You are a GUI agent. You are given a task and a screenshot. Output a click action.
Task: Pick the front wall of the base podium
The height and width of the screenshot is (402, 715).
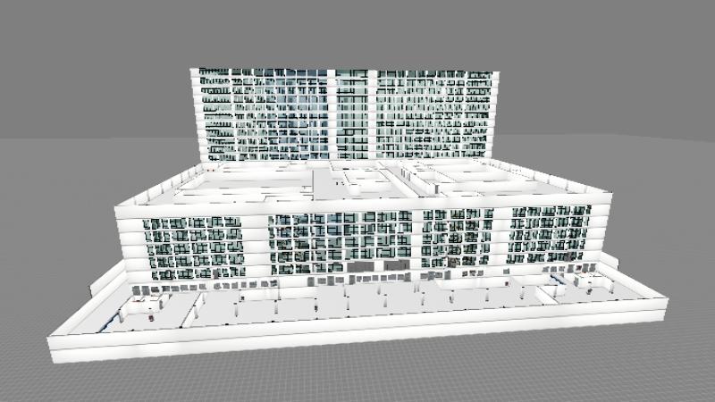[x=357, y=335]
